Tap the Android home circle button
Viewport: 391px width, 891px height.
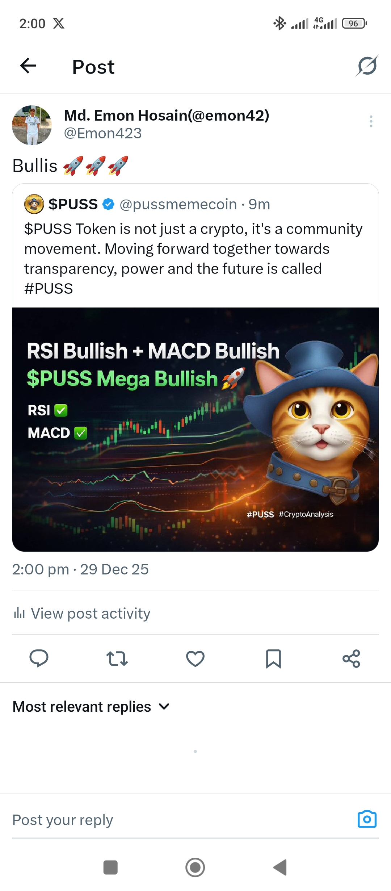click(195, 867)
